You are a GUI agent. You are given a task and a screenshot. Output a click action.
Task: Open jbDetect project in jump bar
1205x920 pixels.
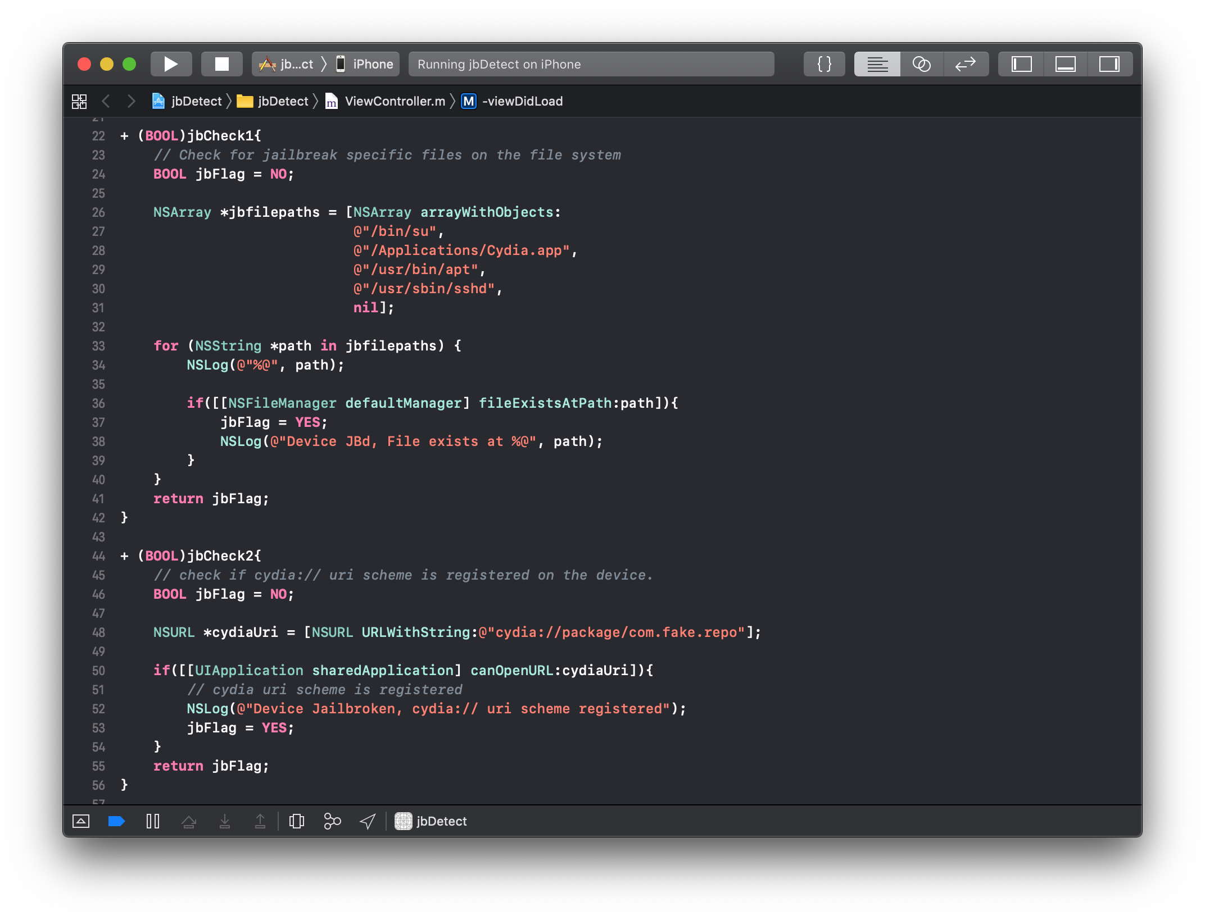pos(187,101)
